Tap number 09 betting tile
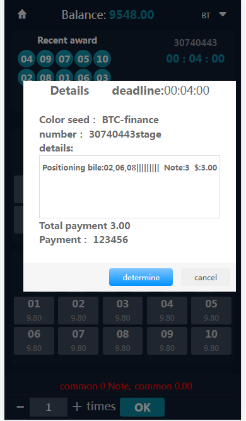 (167, 341)
